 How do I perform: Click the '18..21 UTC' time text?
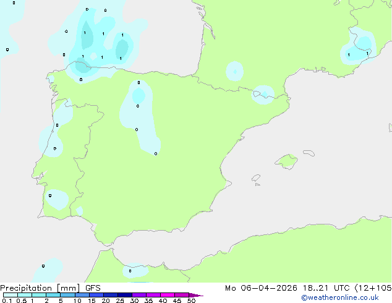[326, 288]
